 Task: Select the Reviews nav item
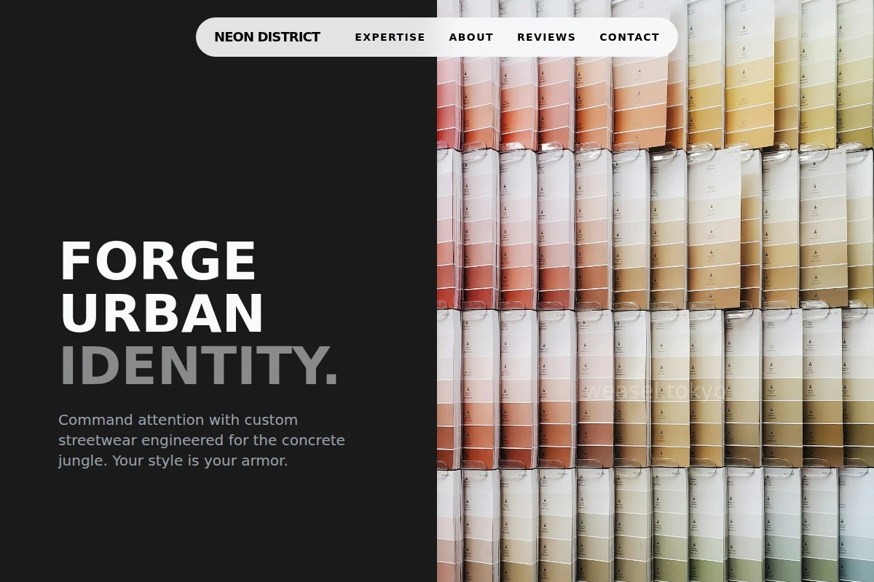coord(546,37)
